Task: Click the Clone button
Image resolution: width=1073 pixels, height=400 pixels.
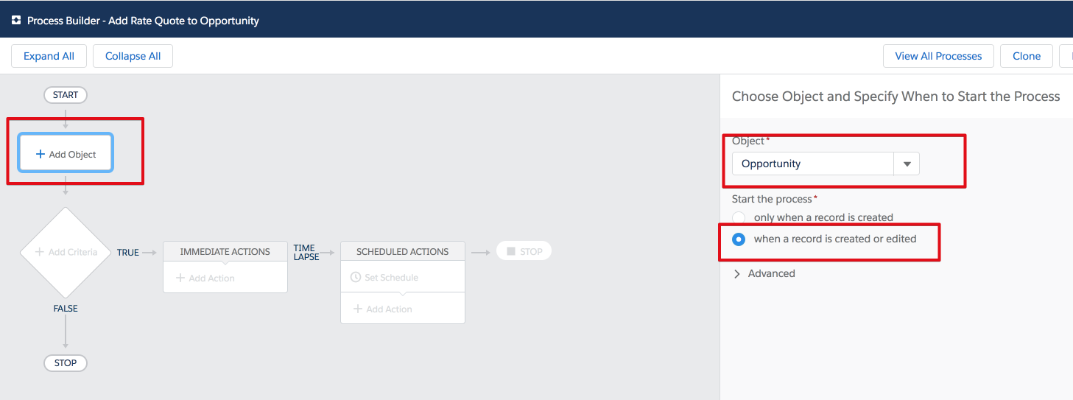Action: tap(1027, 56)
